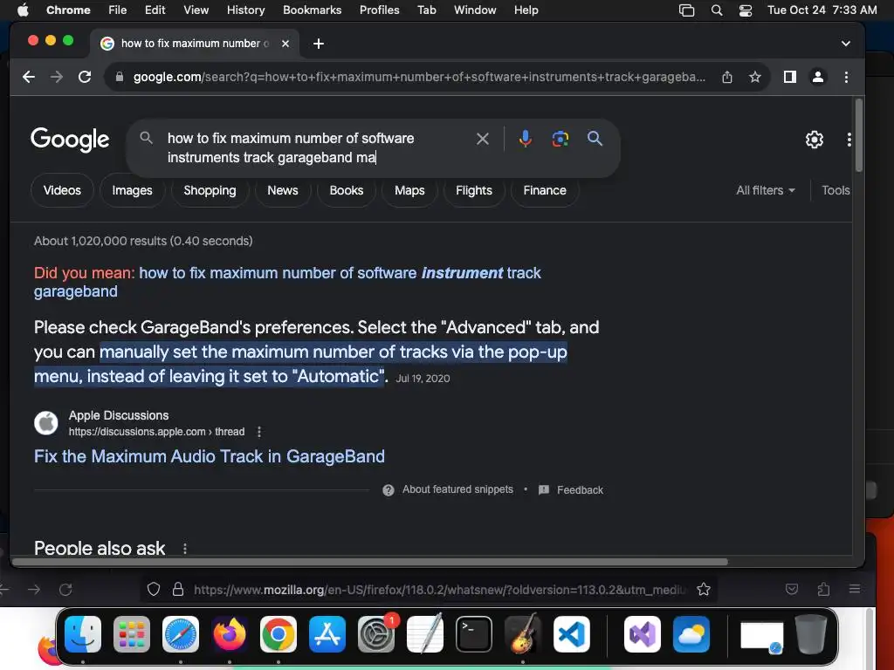Viewport: 894px width, 670px height.
Task: Click Firefox icon in the Dock
Action: click(x=230, y=634)
